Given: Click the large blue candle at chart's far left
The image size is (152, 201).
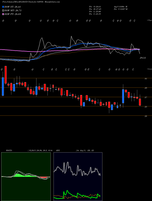Looking at the screenshot, I should (x=3, y=86).
